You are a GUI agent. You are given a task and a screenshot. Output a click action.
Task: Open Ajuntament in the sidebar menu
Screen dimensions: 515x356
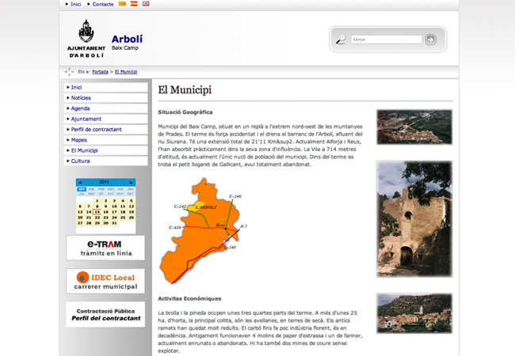click(x=105, y=119)
